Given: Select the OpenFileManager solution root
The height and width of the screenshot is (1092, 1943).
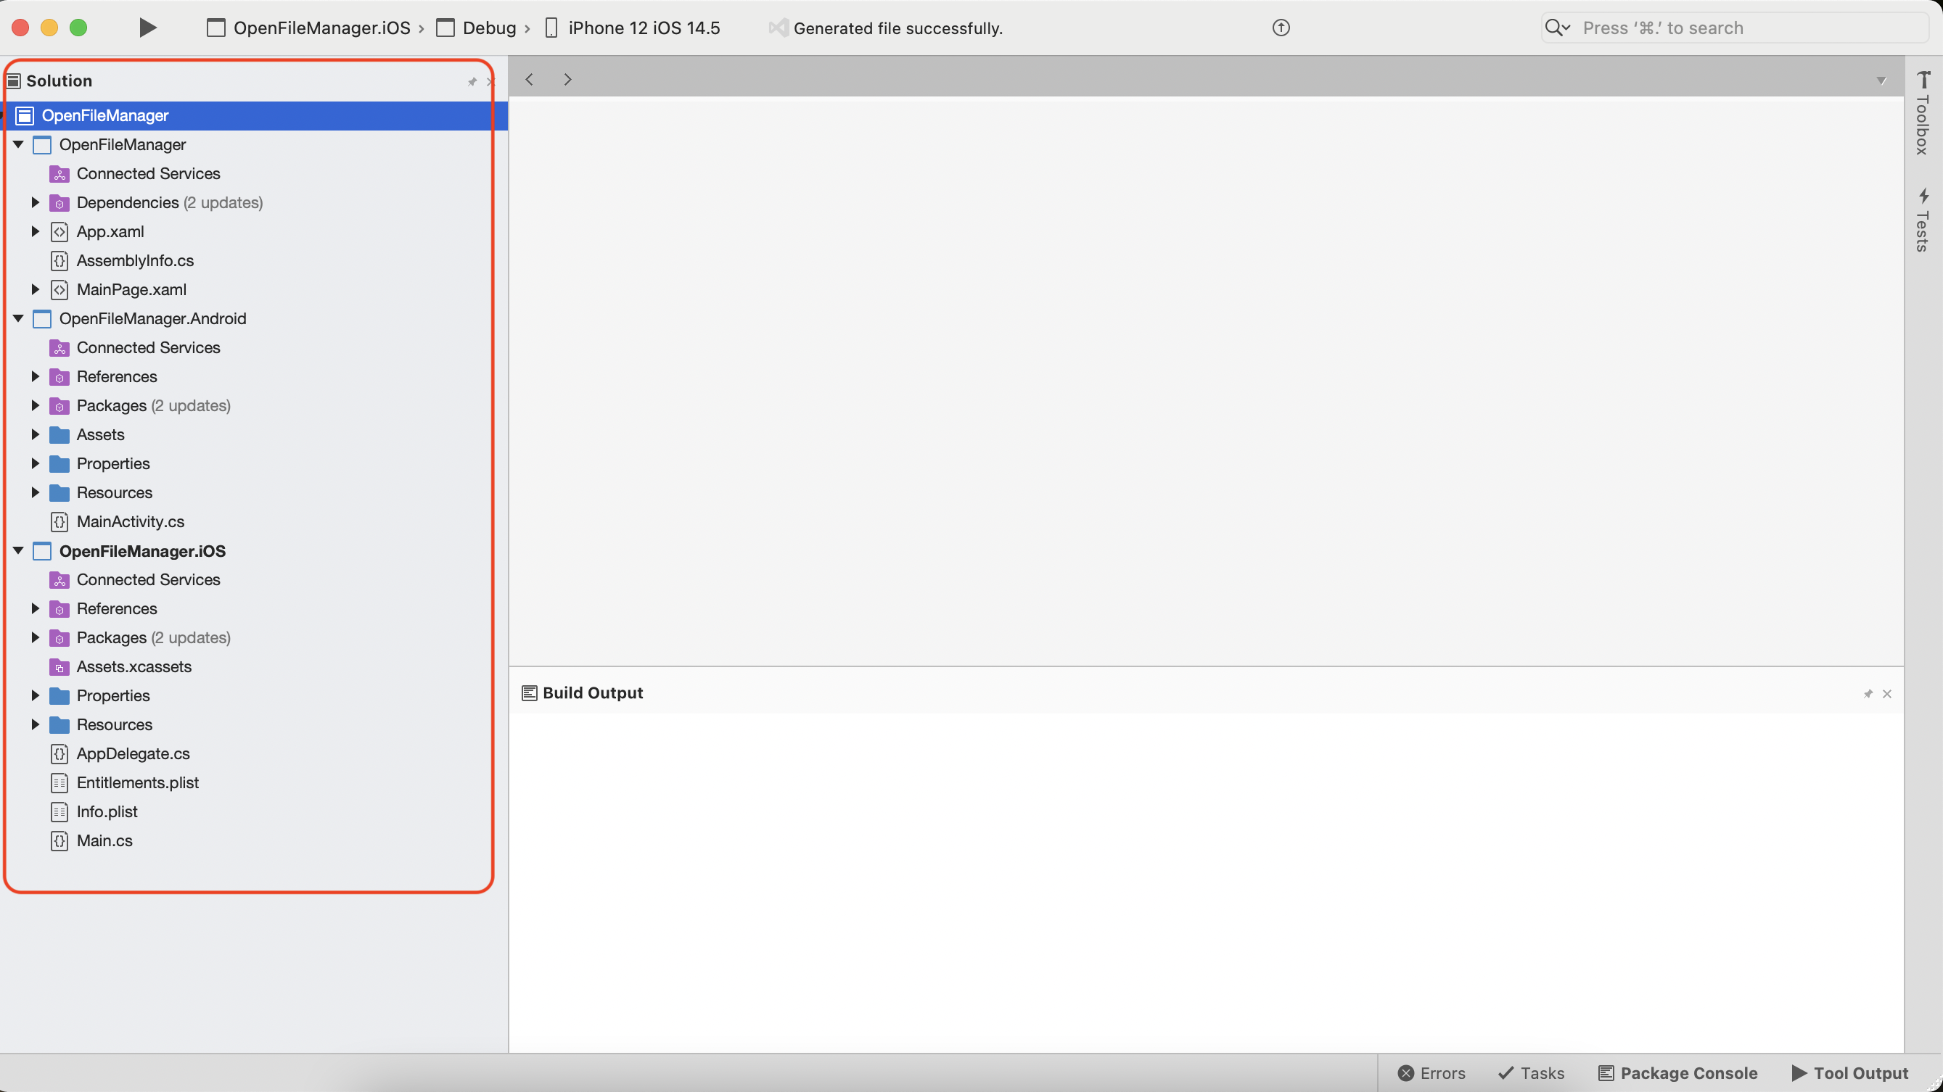Looking at the screenshot, I should pos(253,115).
